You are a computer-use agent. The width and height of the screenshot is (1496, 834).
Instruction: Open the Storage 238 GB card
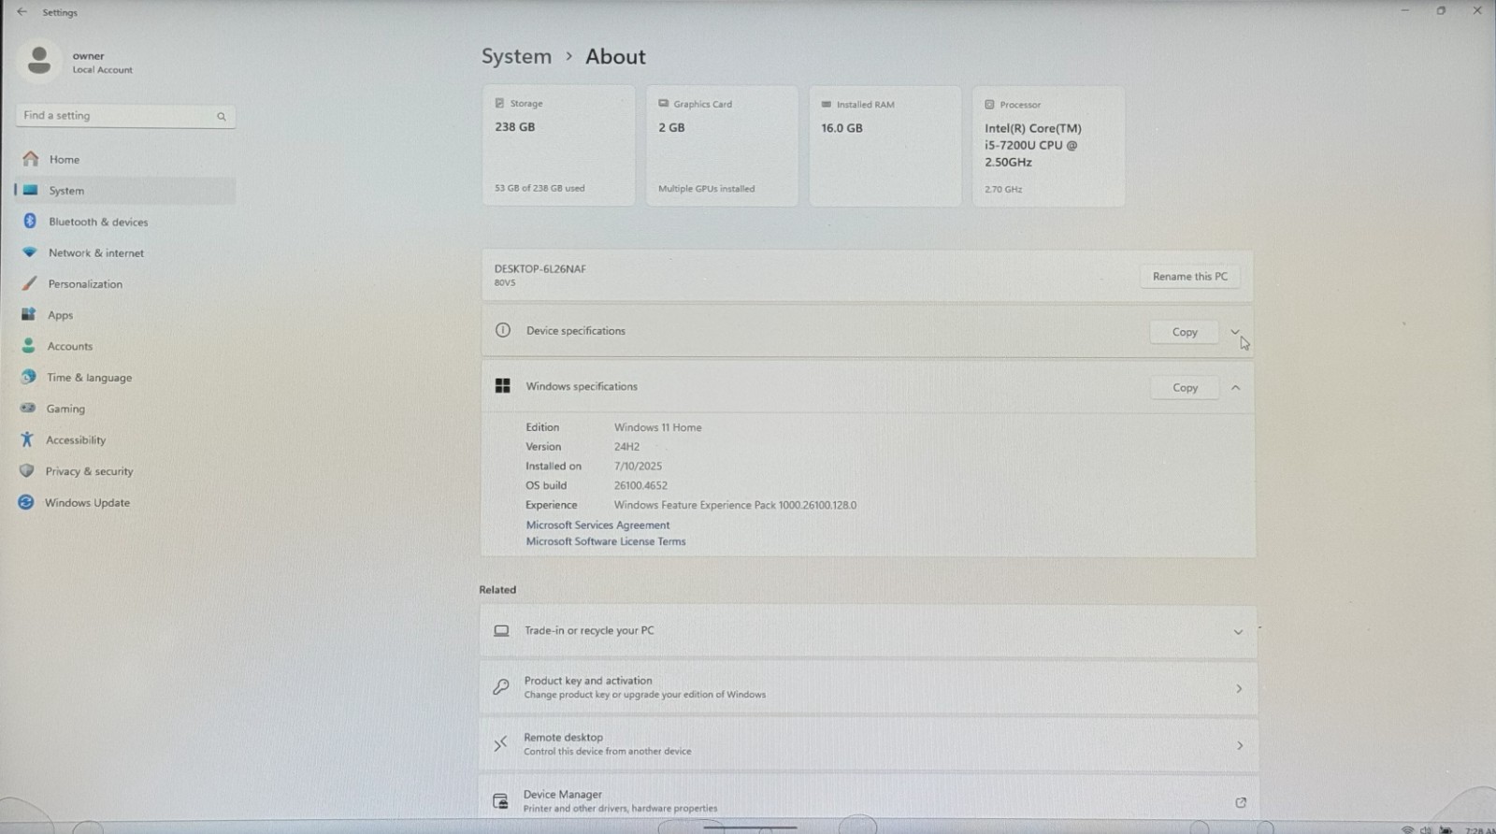pyautogui.click(x=558, y=146)
